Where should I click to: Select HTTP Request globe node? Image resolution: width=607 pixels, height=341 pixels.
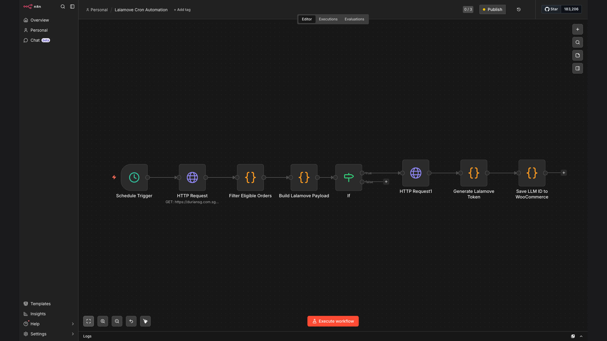(x=192, y=177)
